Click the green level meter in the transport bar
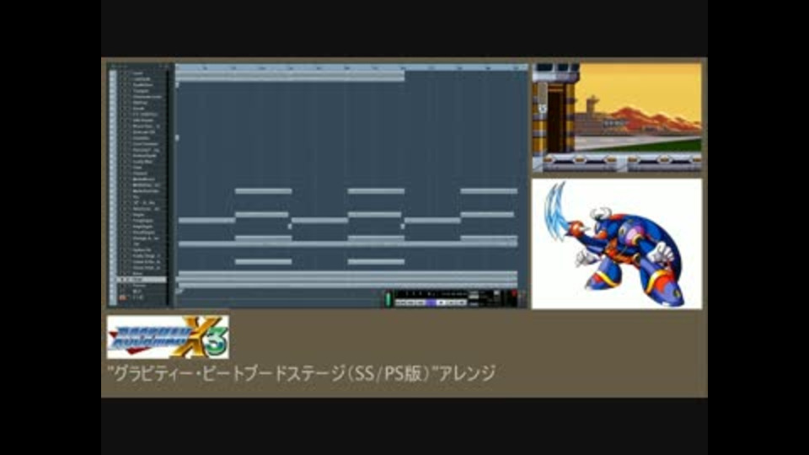 [x=388, y=299]
